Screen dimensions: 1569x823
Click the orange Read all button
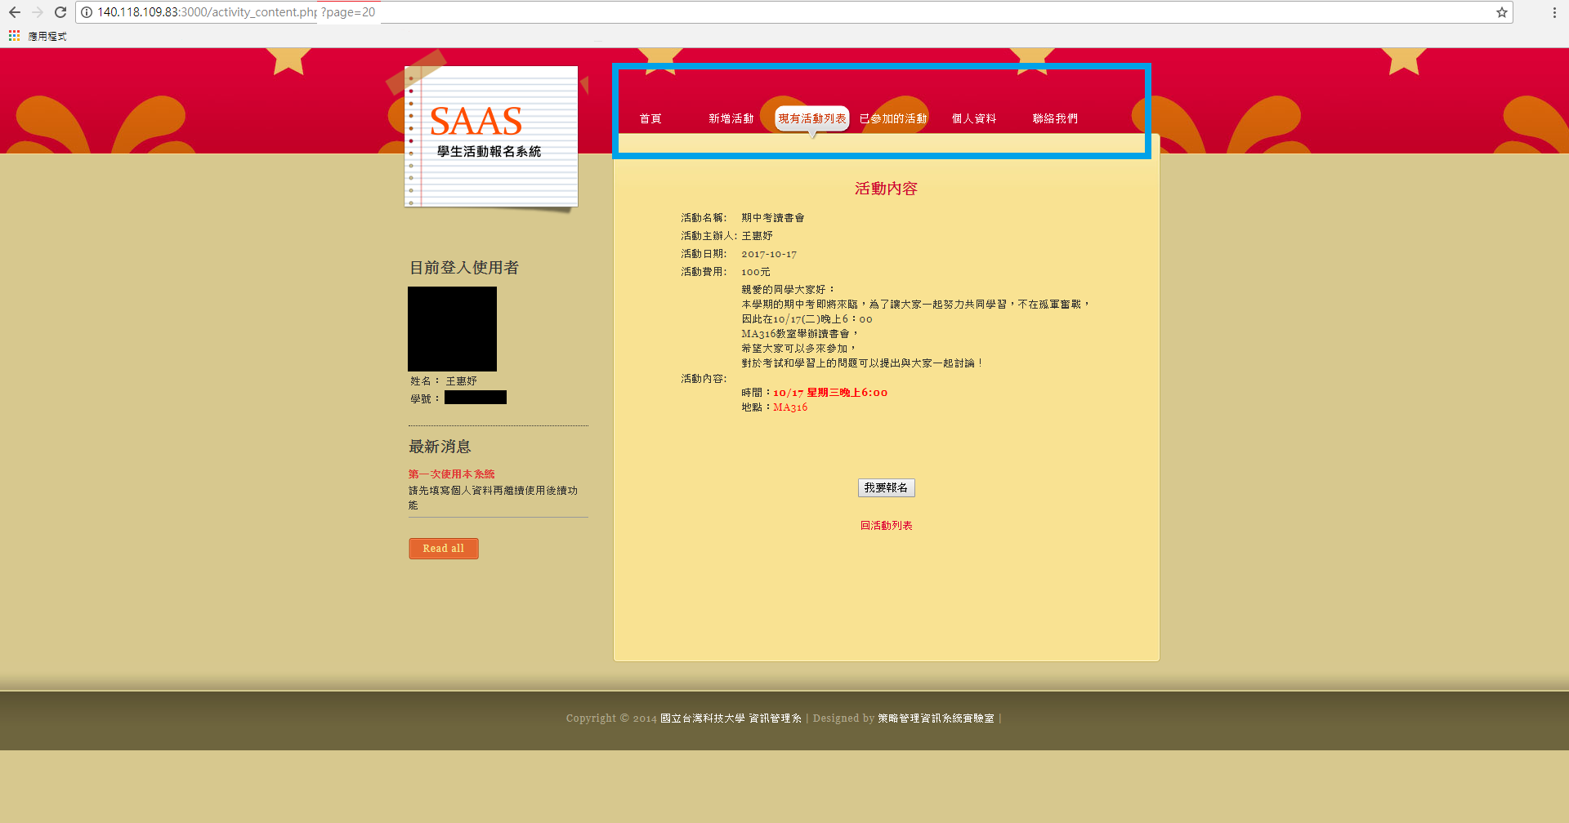[444, 549]
